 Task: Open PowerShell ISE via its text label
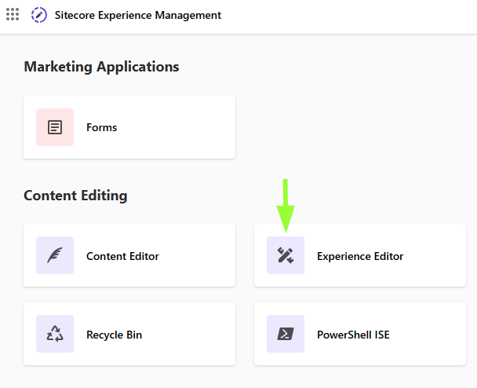tap(353, 335)
